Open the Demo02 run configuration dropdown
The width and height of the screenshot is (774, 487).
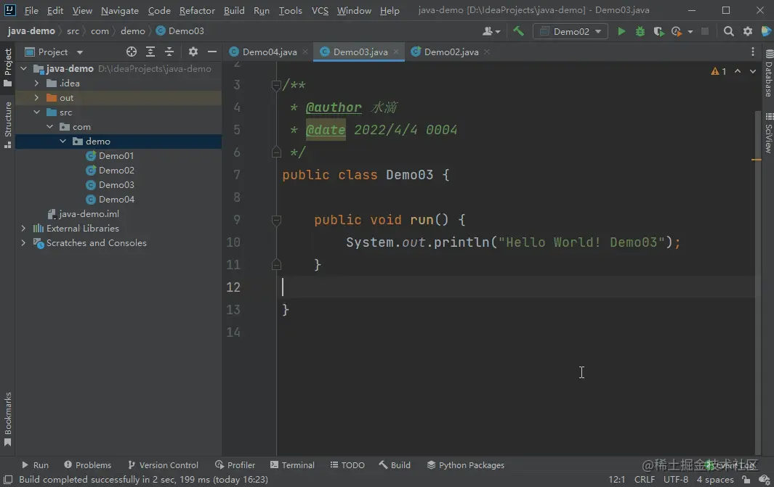click(x=571, y=31)
